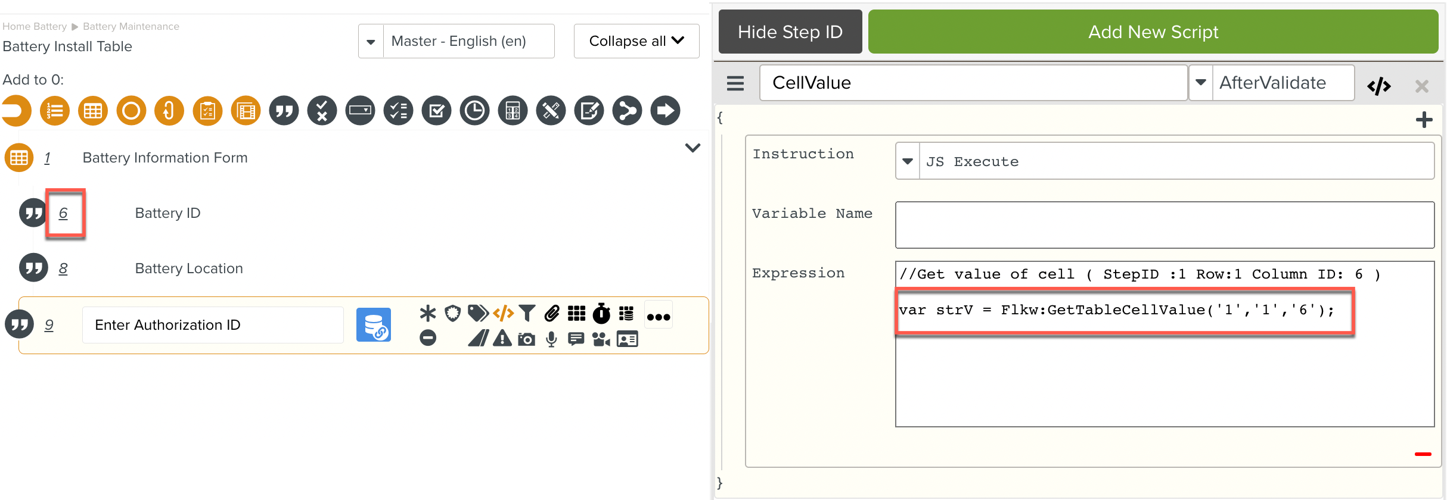
Task: Click the stopwatch icon on step 9
Action: pyautogui.click(x=601, y=313)
